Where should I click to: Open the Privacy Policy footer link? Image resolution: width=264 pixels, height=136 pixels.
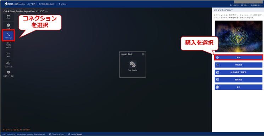tap(57, 134)
